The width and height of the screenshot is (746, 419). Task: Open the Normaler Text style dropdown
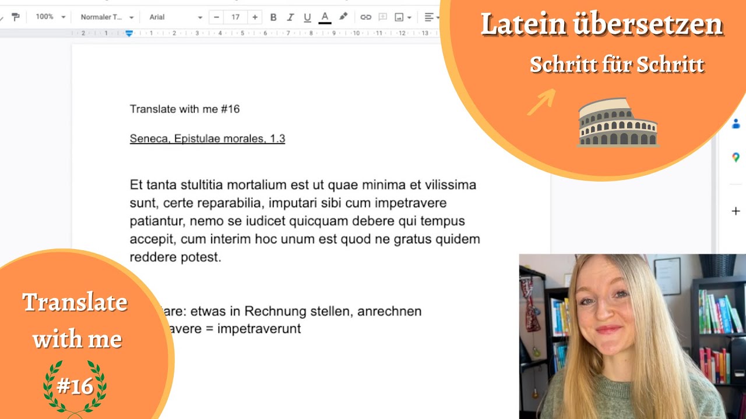point(107,17)
